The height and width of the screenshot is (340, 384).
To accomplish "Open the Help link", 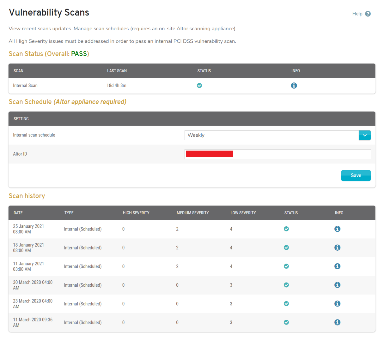I will (357, 14).
